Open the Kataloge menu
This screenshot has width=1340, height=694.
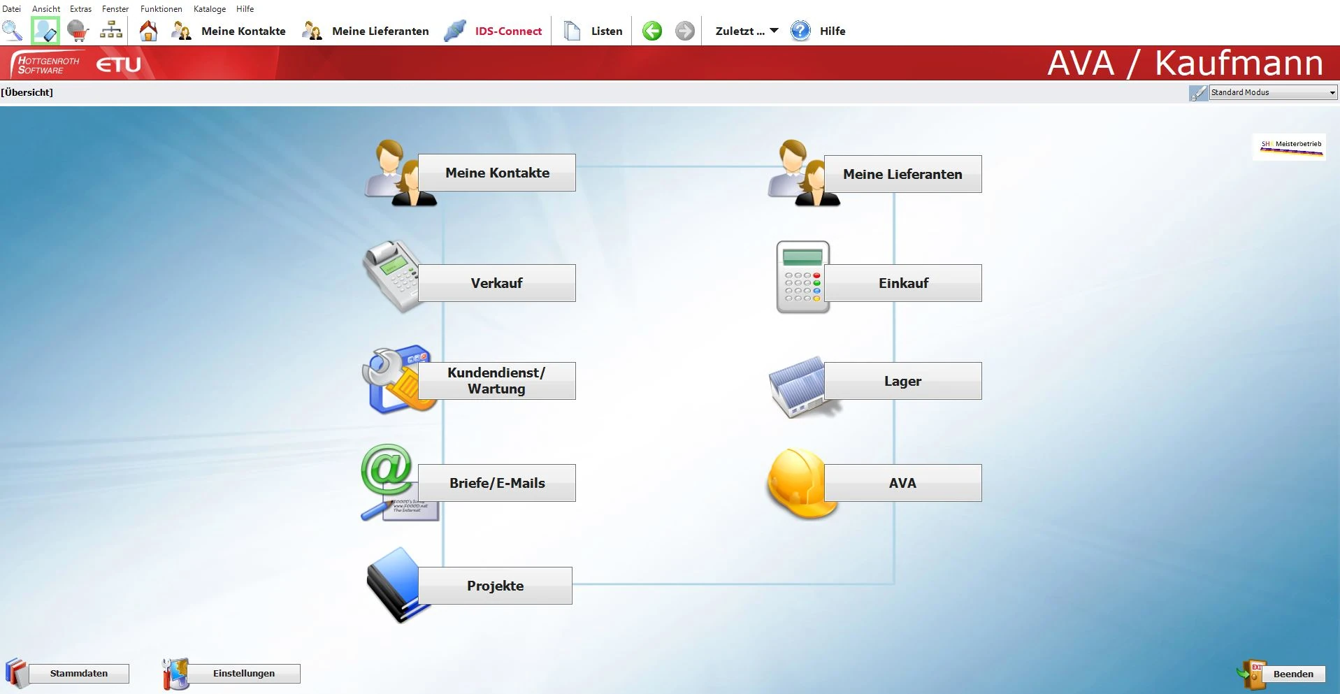tap(209, 9)
